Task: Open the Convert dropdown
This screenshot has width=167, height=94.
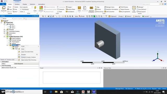Action: tap(146, 16)
